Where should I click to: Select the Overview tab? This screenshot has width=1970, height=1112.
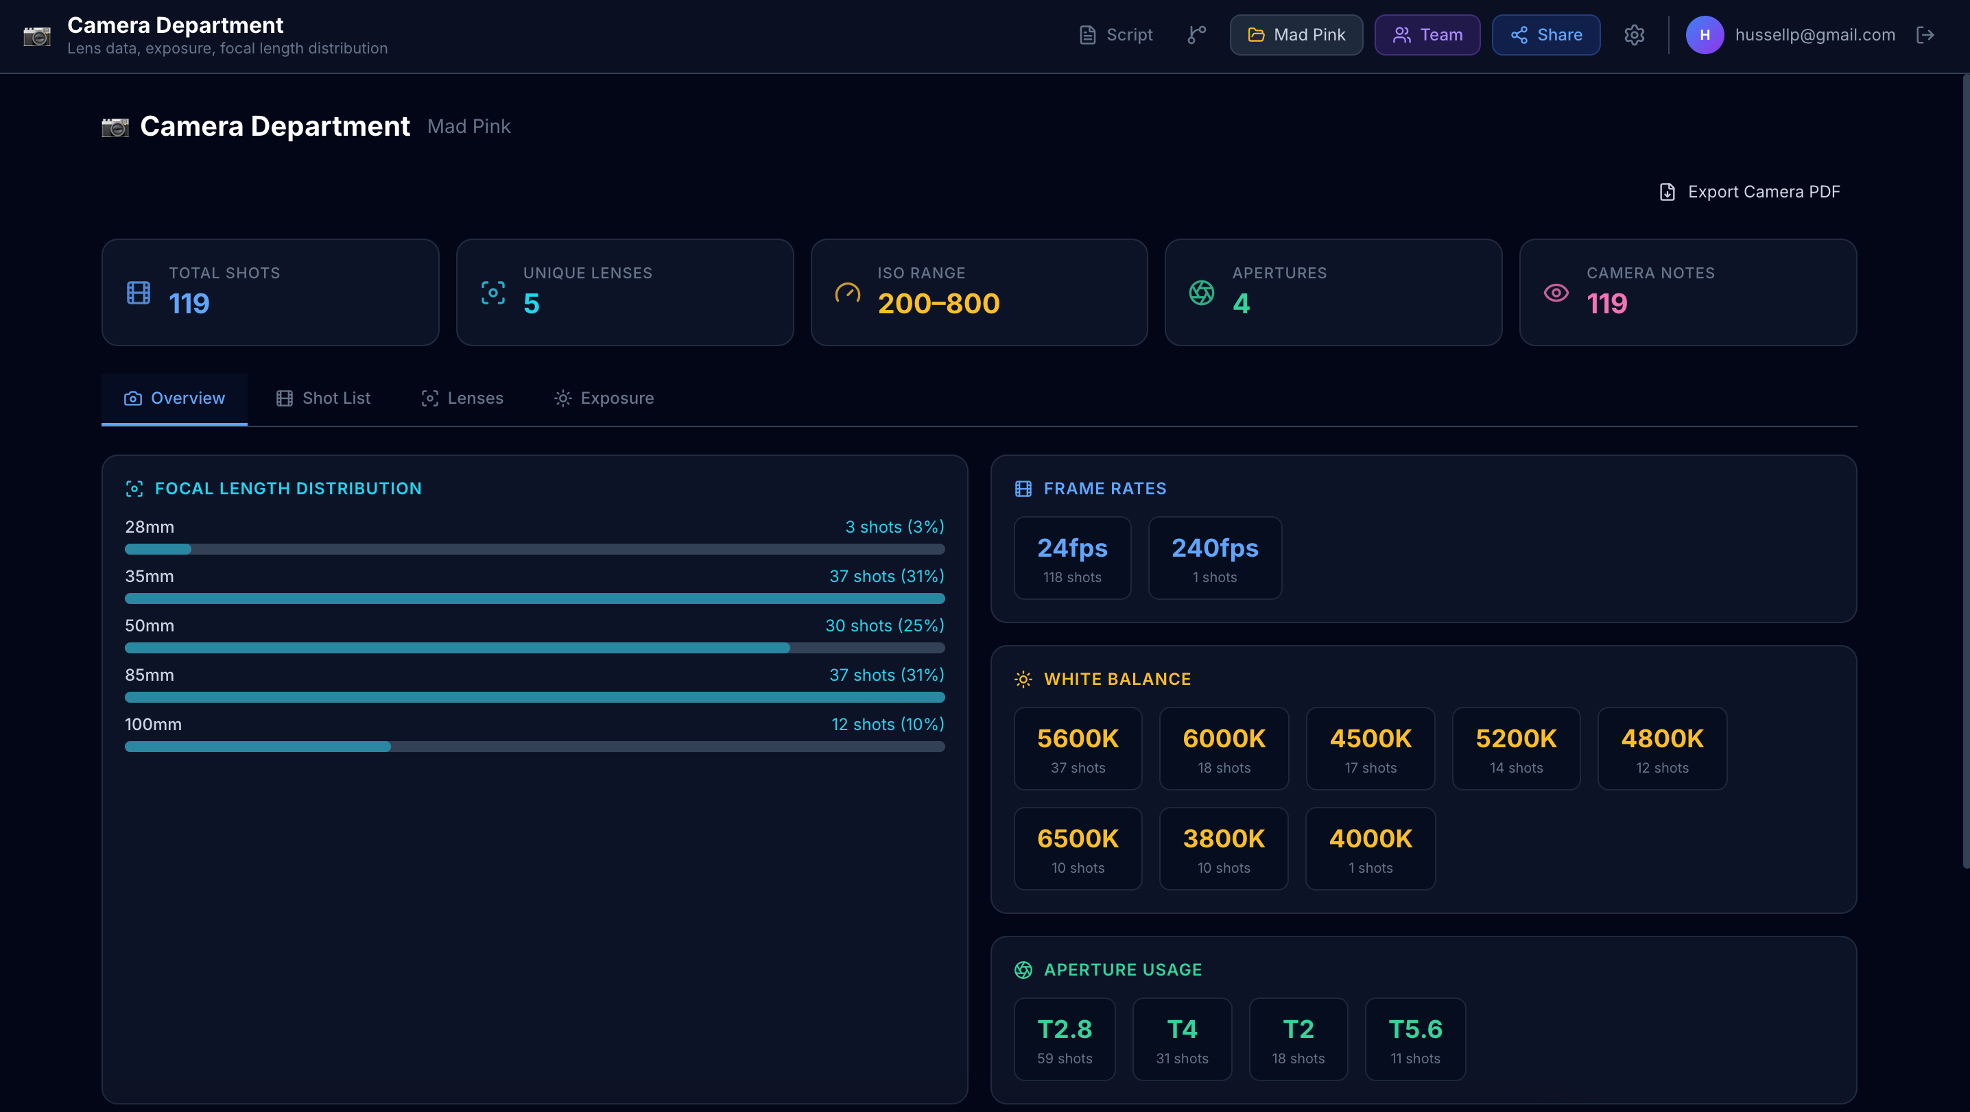174,398
